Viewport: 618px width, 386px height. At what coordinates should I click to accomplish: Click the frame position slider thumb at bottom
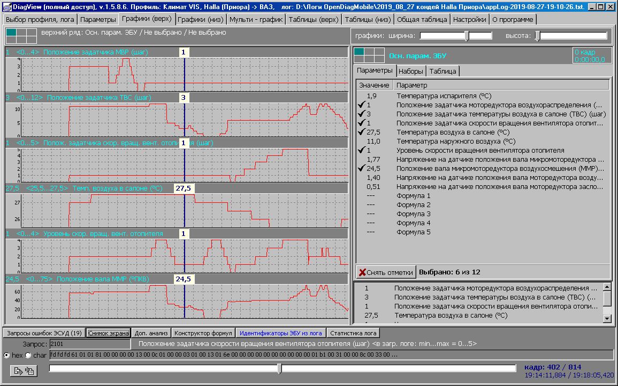pos(279,368)
